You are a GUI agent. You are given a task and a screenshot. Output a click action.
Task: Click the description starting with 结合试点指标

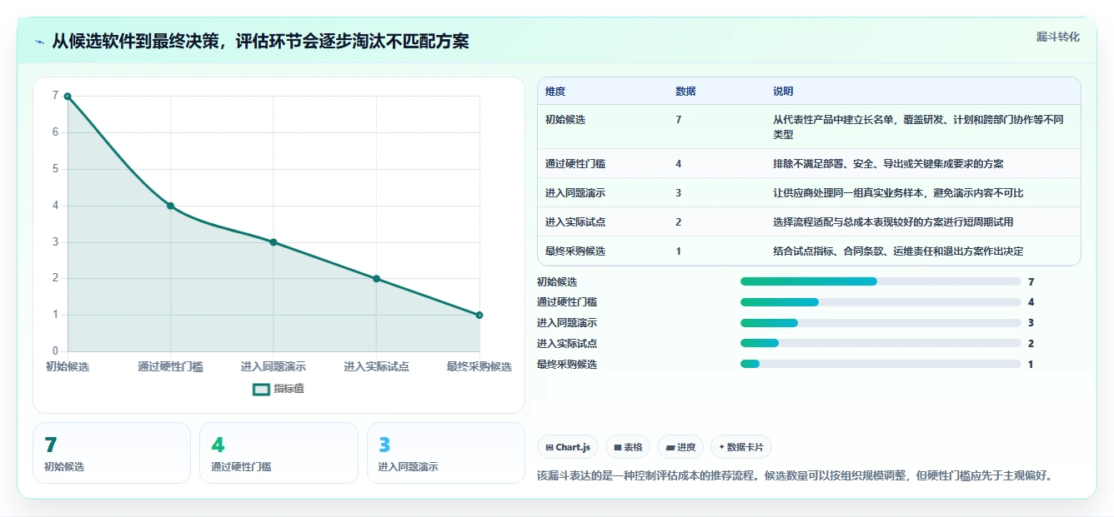pos(898,251)
